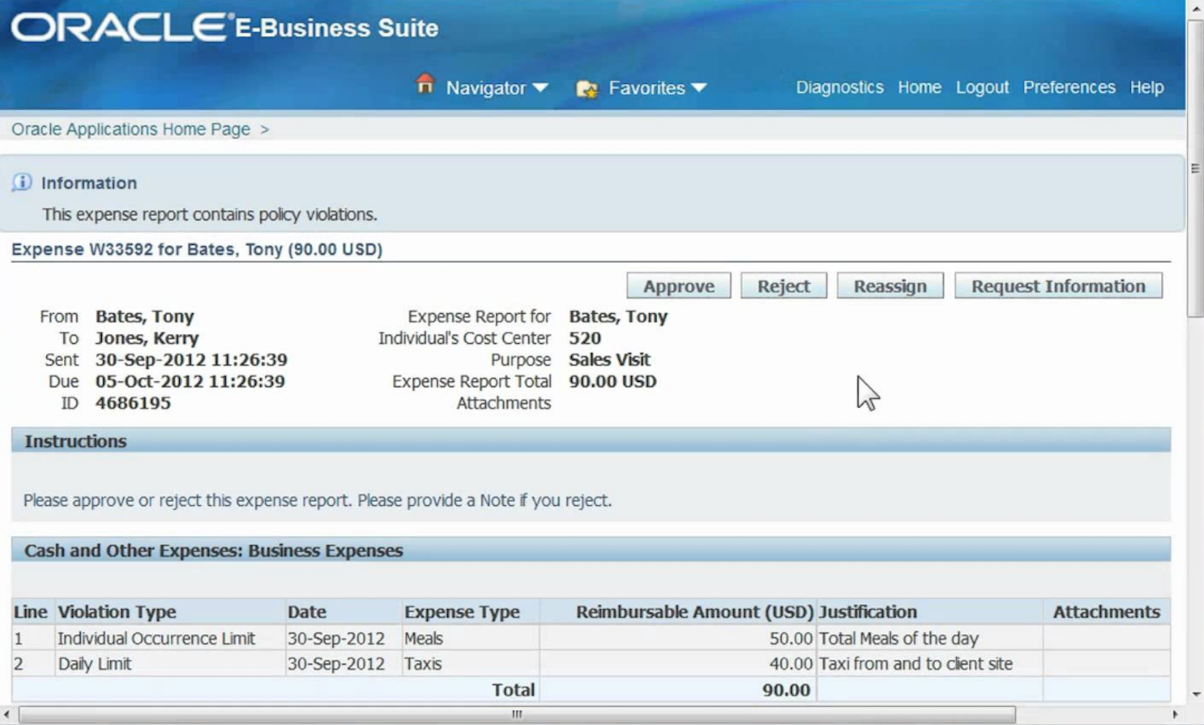1204x725 pixels.
Task: Click the 'Sales Visit' purpose value
Action: click(x=609, y=360)
